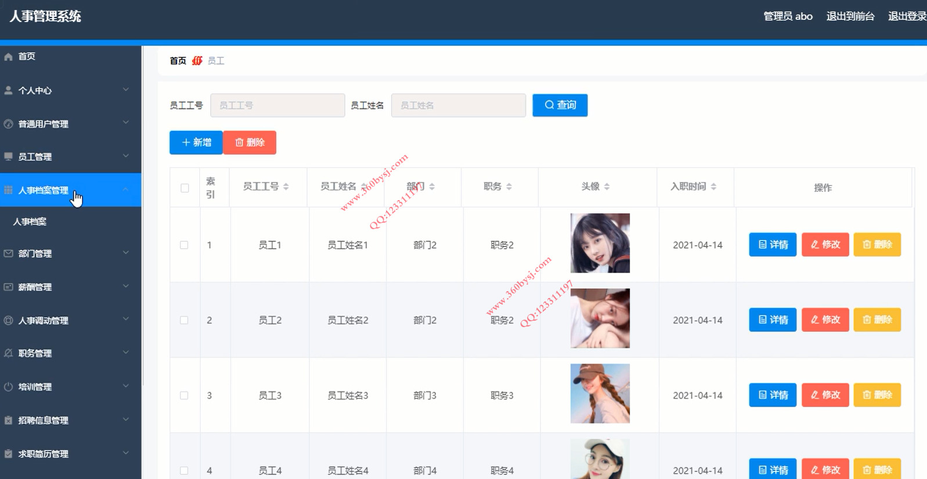Viewport: 927px width, 479px height.
Task: Open the 人事档案 submenu item
Action: (x=70, y=222)
